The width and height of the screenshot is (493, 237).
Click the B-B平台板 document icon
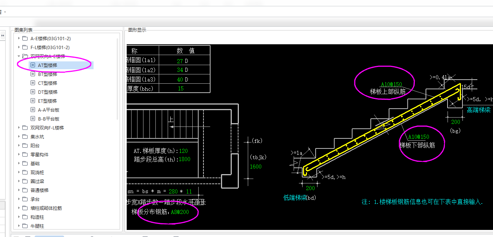(x=33, y=119)
